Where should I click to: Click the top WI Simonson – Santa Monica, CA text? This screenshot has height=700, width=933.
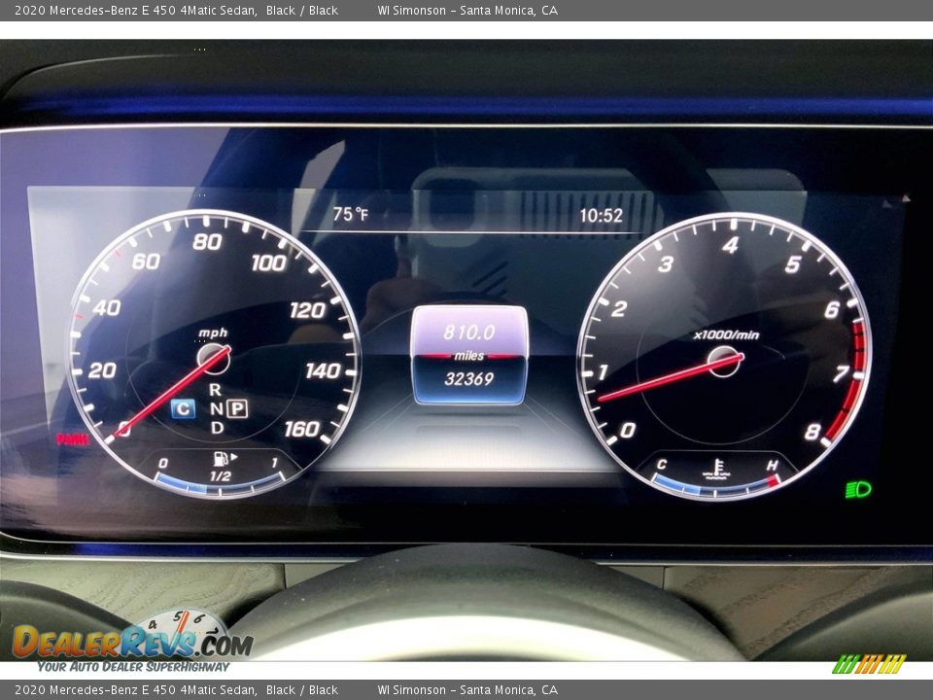[467, 10]
